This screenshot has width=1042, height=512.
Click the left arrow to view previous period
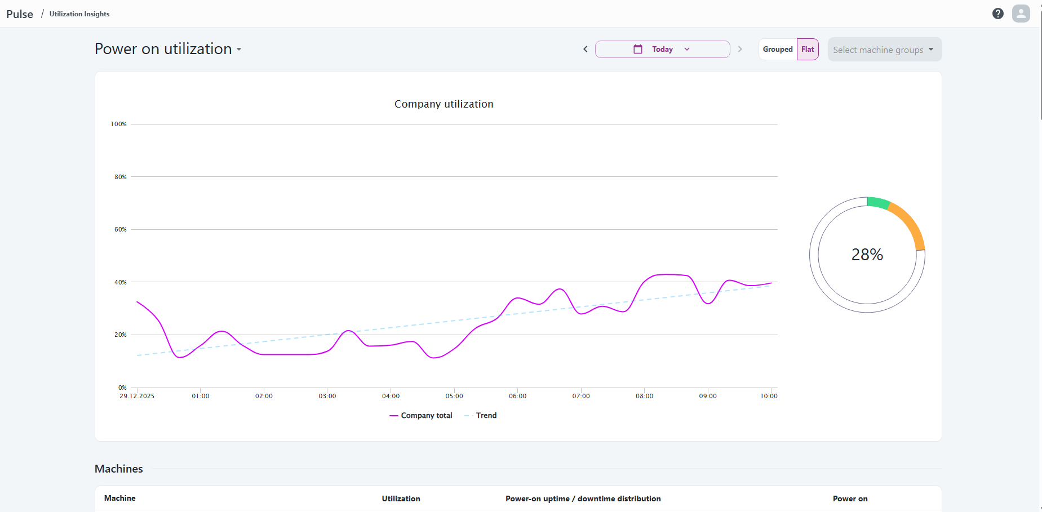585,49
